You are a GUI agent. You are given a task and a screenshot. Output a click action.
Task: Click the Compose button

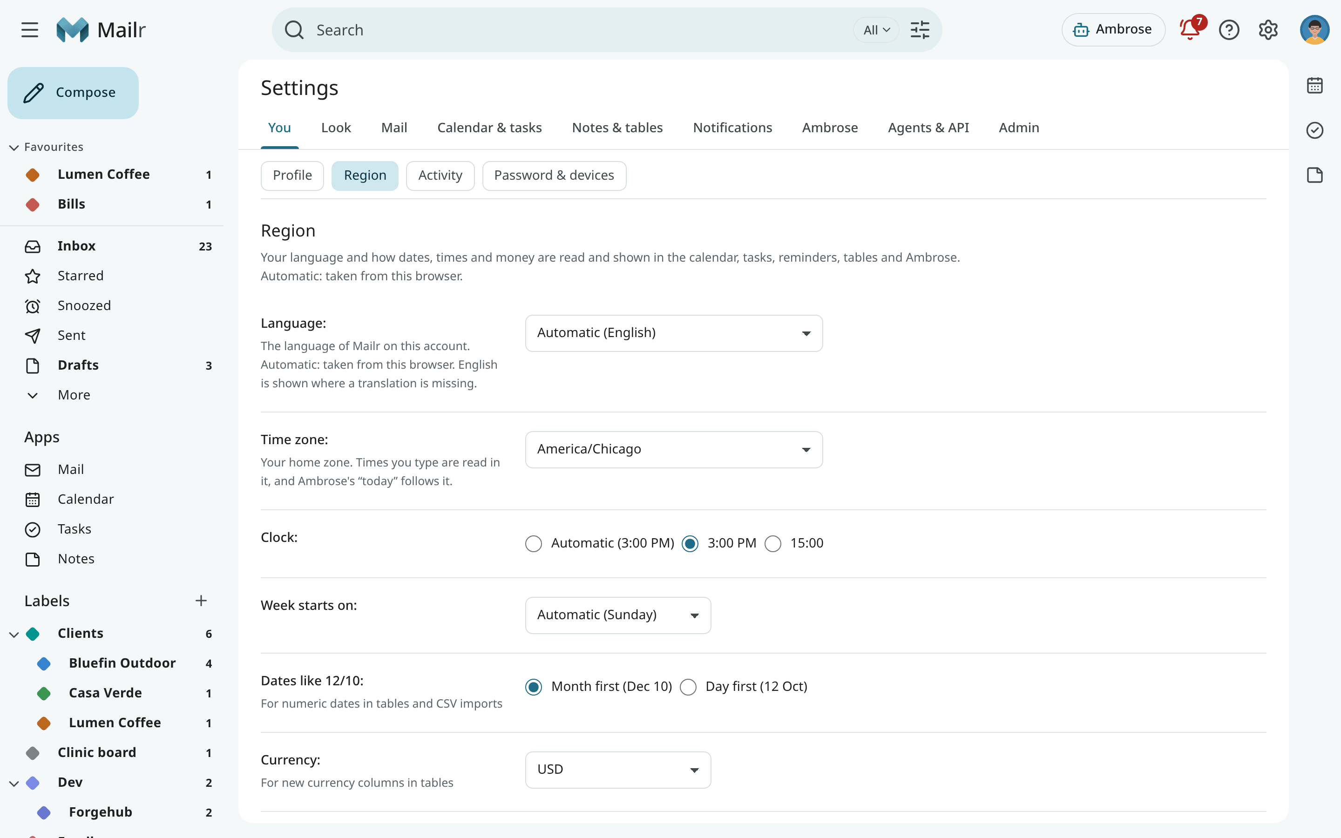click(73, 93)
